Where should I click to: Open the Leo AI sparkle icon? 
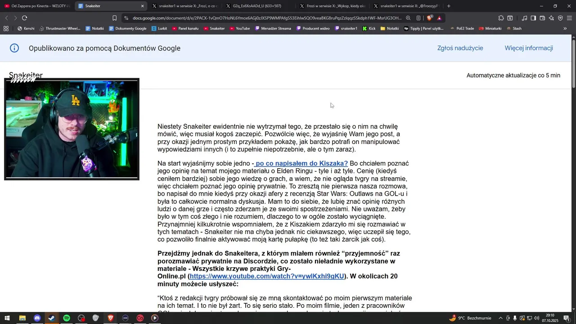551,18
